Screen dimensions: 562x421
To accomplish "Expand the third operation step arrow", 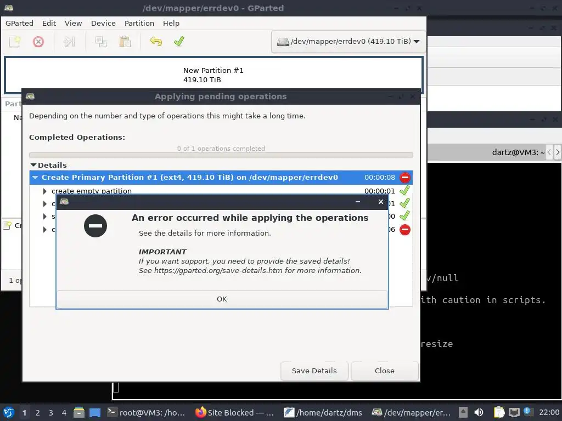I will pos(45,216).
